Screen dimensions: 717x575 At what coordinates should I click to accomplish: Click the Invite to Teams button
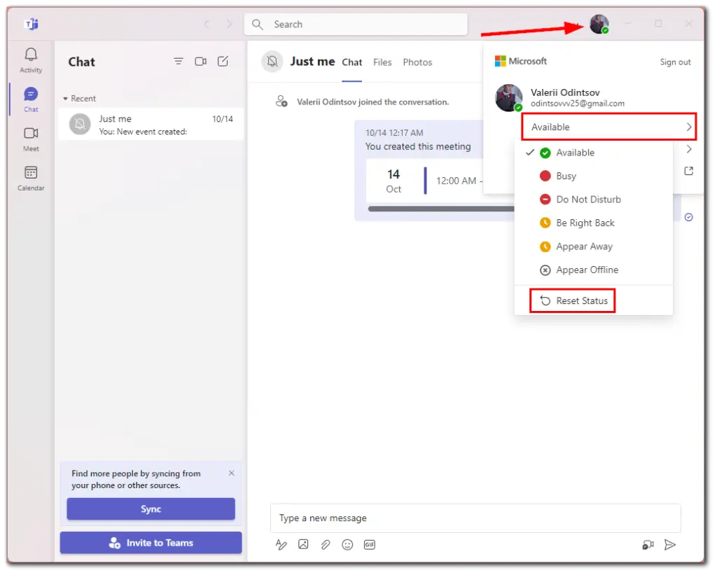[x=151, y=542]
